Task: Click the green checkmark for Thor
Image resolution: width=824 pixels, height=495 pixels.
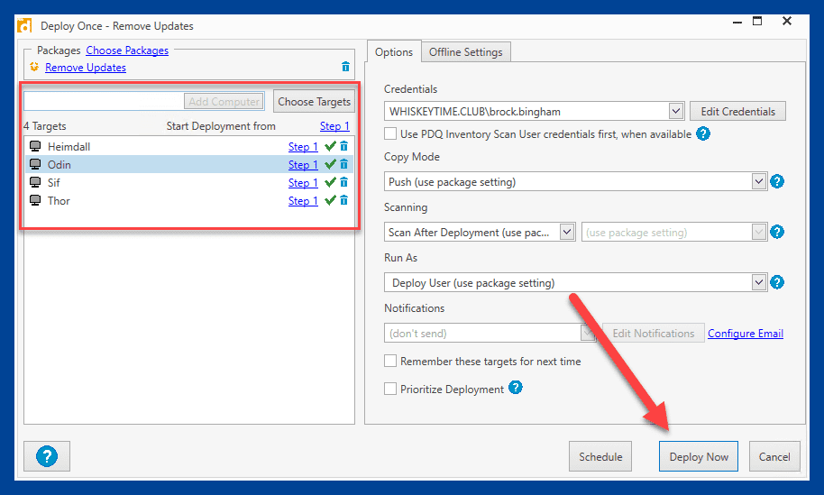Action: click(330, 200)
